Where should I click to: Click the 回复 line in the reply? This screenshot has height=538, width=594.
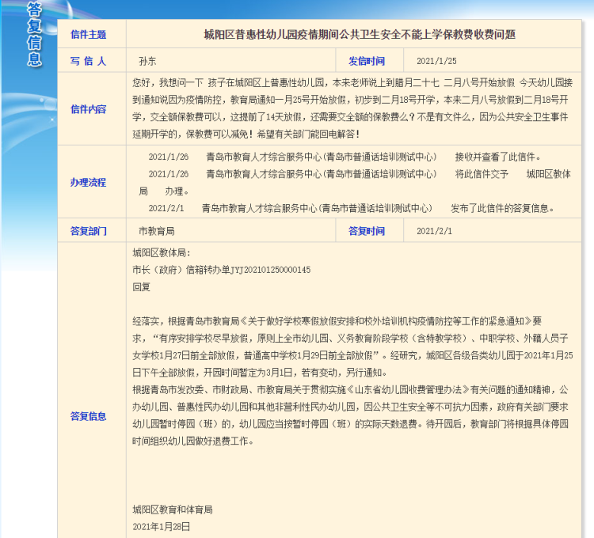coord(141,286)
